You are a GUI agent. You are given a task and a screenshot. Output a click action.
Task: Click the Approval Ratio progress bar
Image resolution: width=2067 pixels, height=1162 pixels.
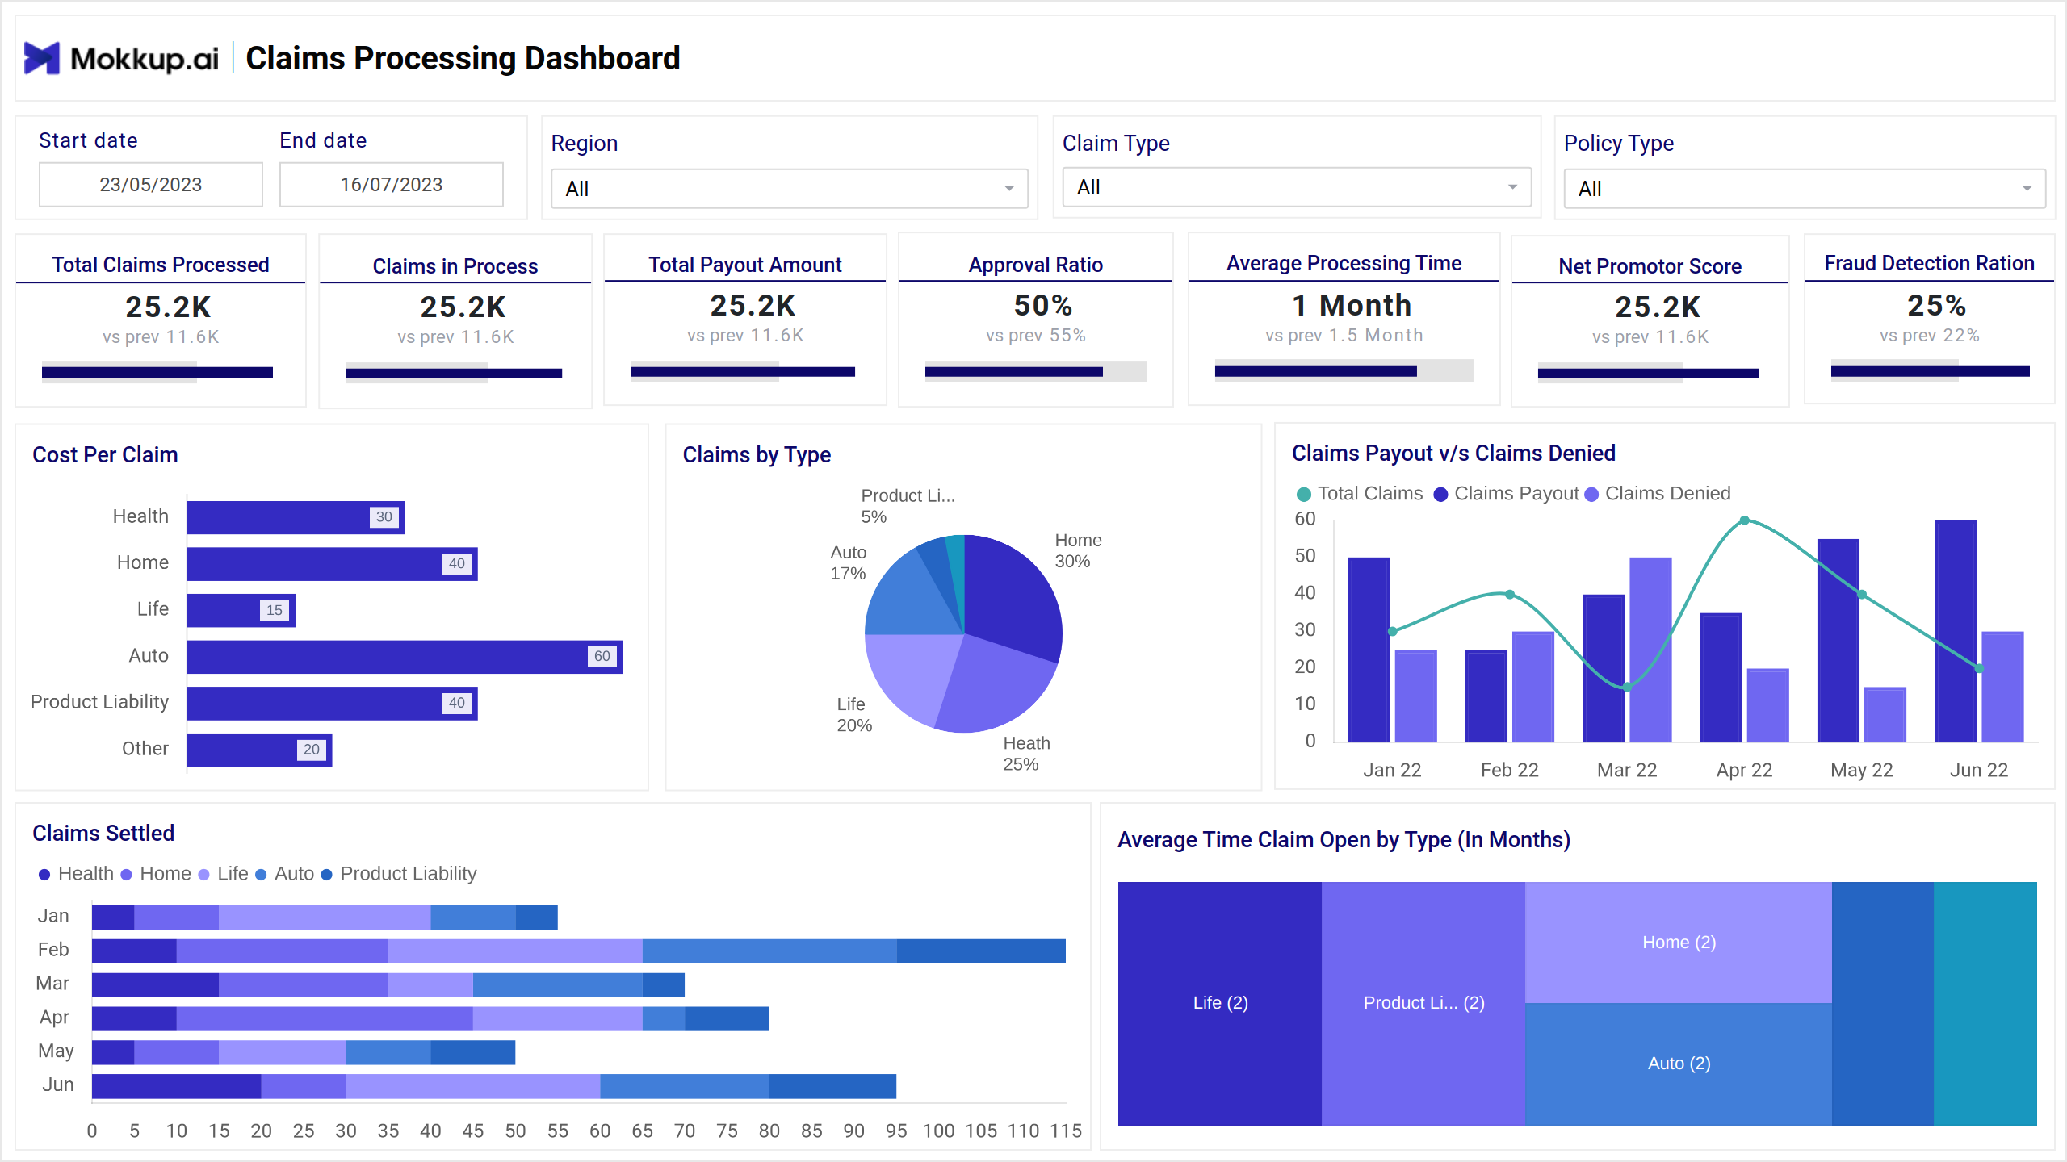coord(1035,371)
